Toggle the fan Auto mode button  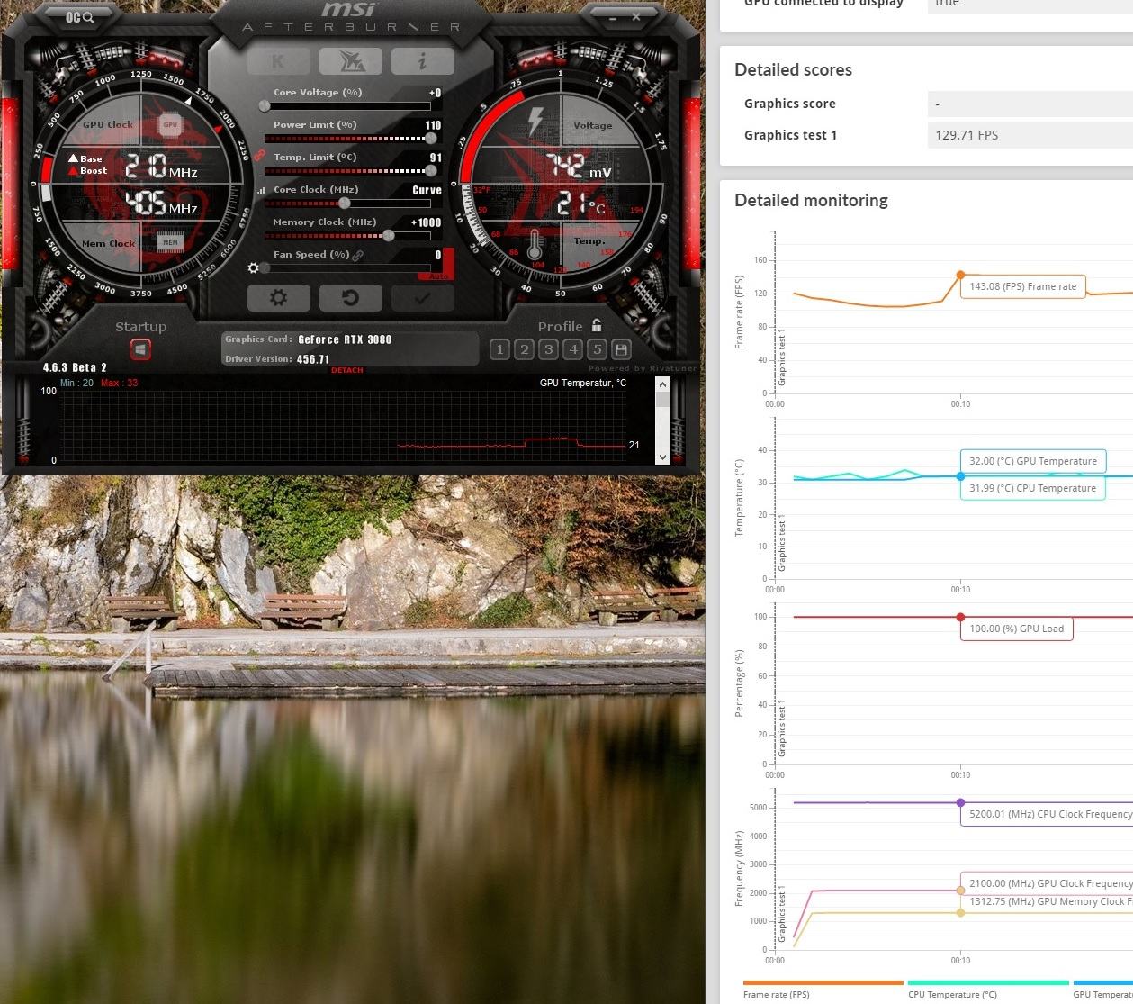(439, 276)
